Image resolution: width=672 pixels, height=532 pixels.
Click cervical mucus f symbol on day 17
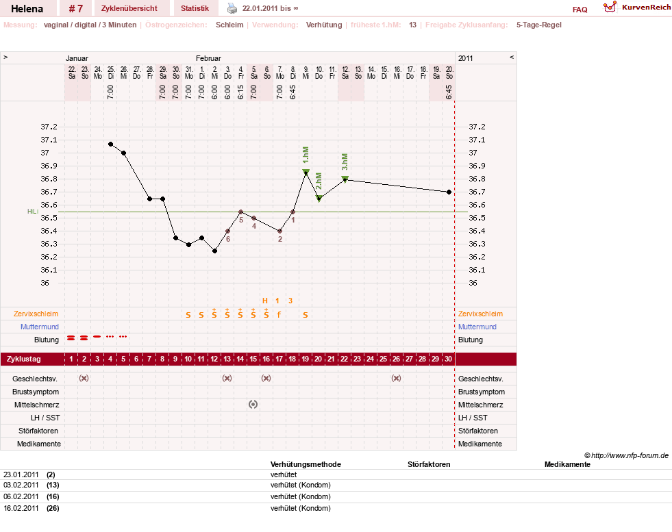[279, 315]
